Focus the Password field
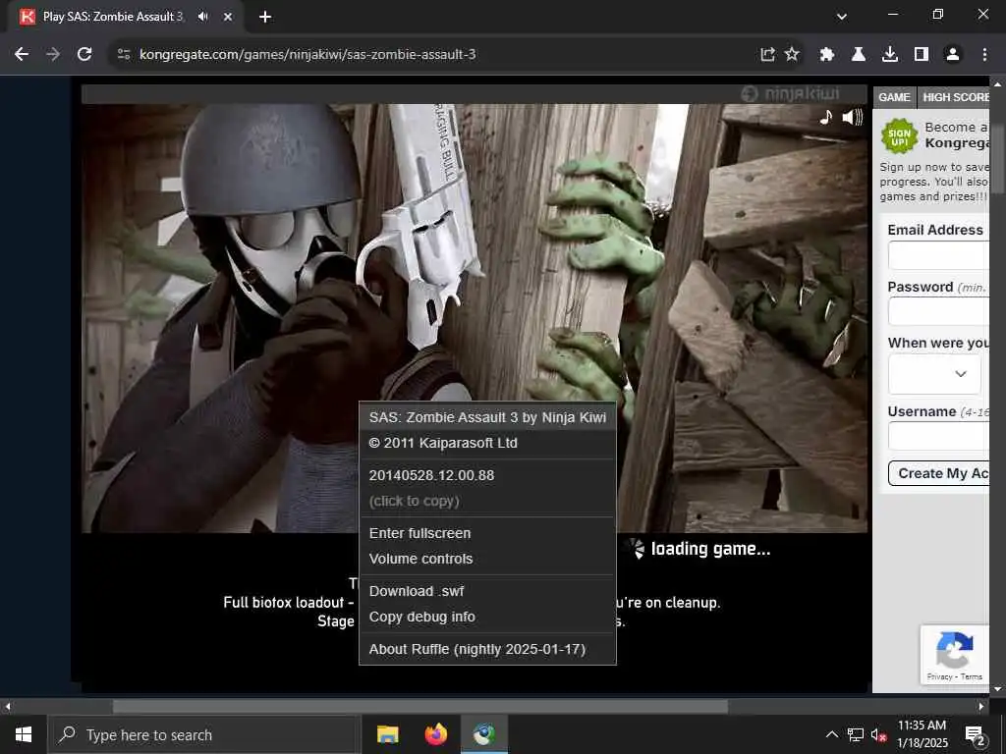The width and height of the screenshot is (1006, 754). tap(938, 312)
